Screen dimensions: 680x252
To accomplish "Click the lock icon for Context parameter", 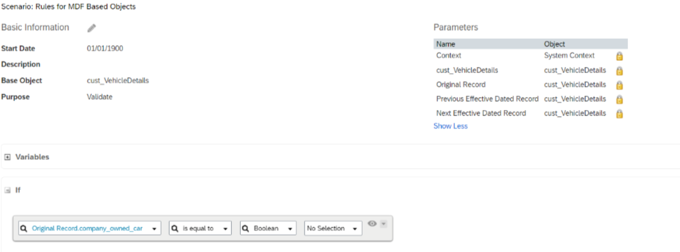I will [619, 56].
